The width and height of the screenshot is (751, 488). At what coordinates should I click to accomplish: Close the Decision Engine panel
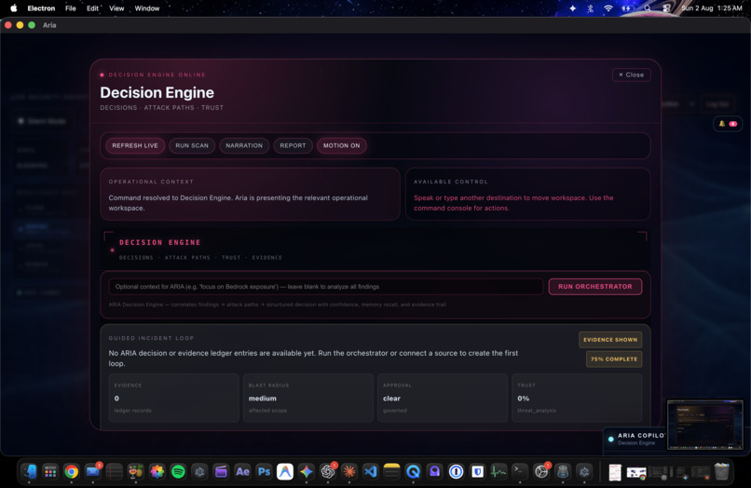(631, 75)
